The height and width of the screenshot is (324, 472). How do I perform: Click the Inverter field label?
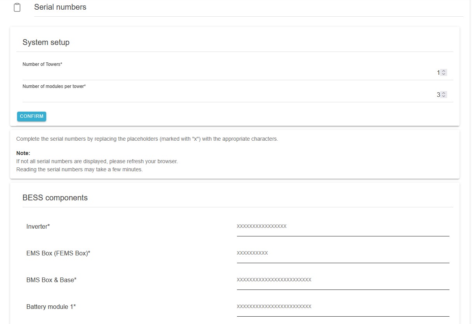(x=38, y=226)
